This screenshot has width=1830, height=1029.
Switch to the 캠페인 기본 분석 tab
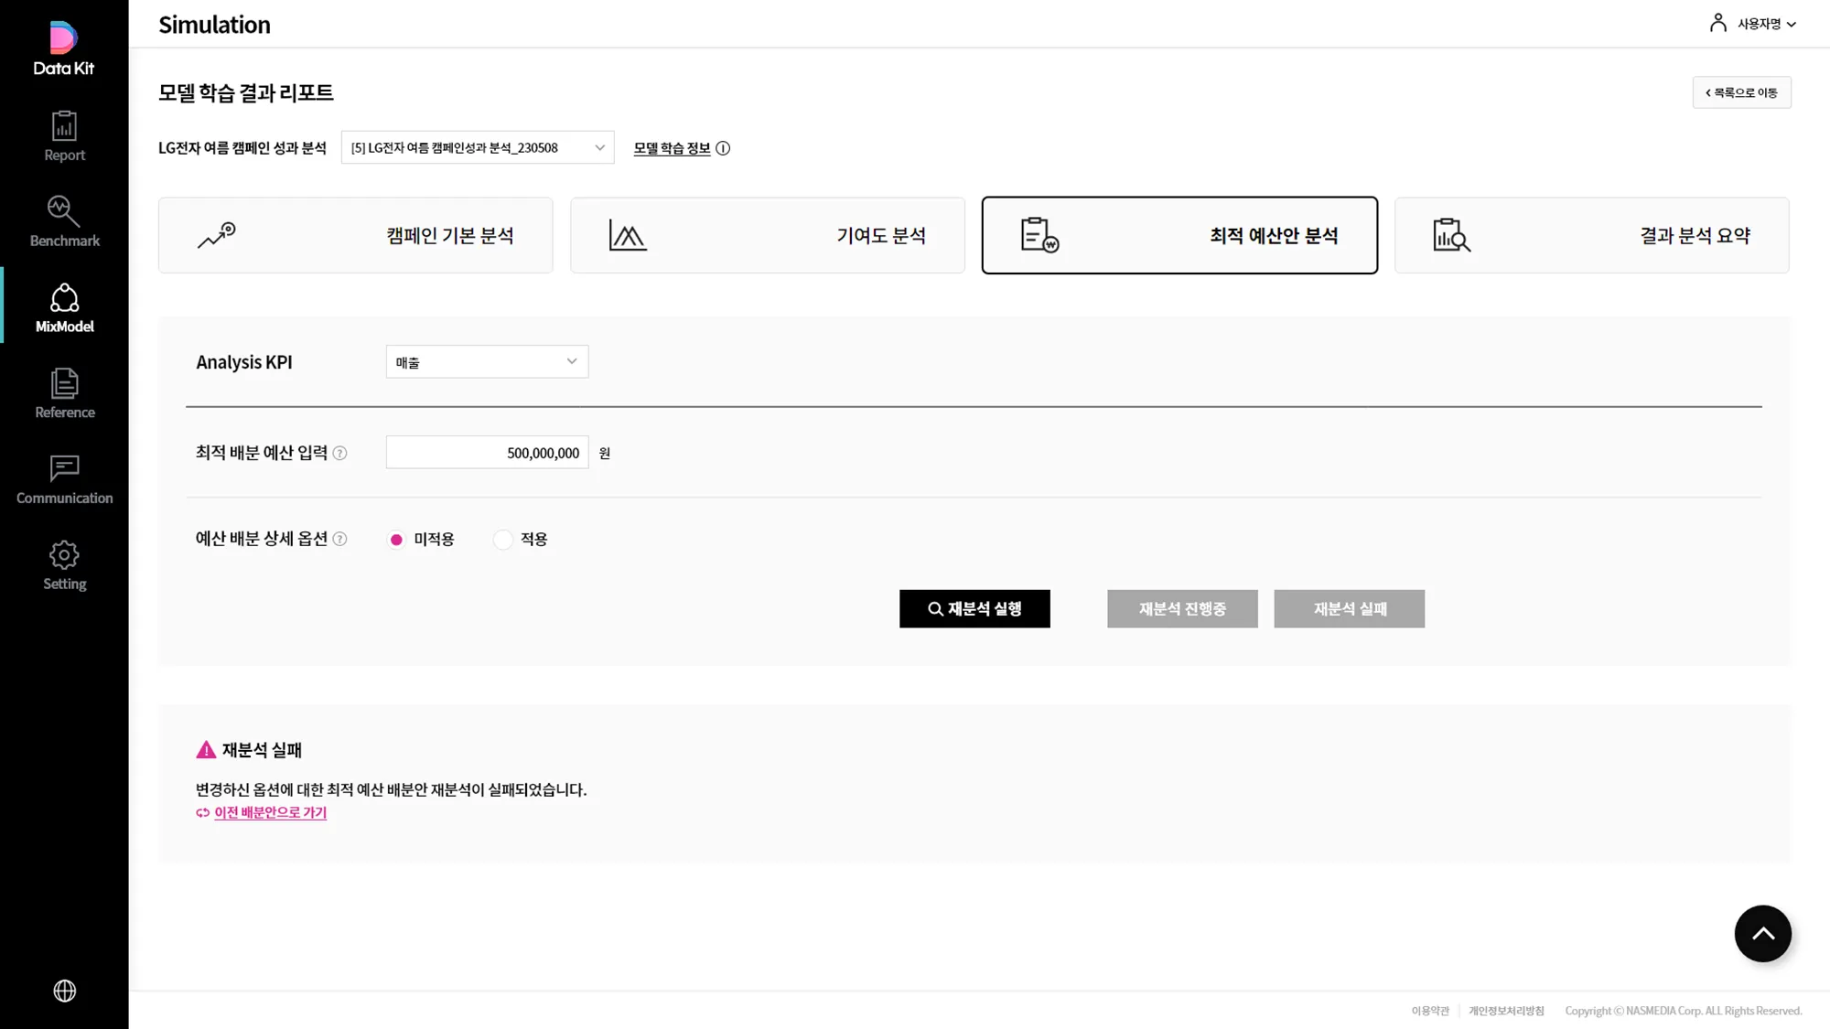click(356, 235)
